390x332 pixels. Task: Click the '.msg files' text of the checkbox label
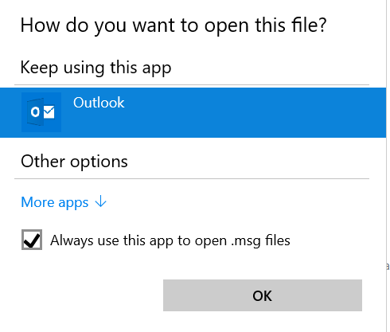[x=260, y=240]
